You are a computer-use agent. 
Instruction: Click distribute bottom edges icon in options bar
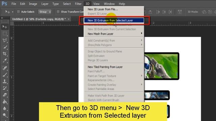click(x=151, y=12)
